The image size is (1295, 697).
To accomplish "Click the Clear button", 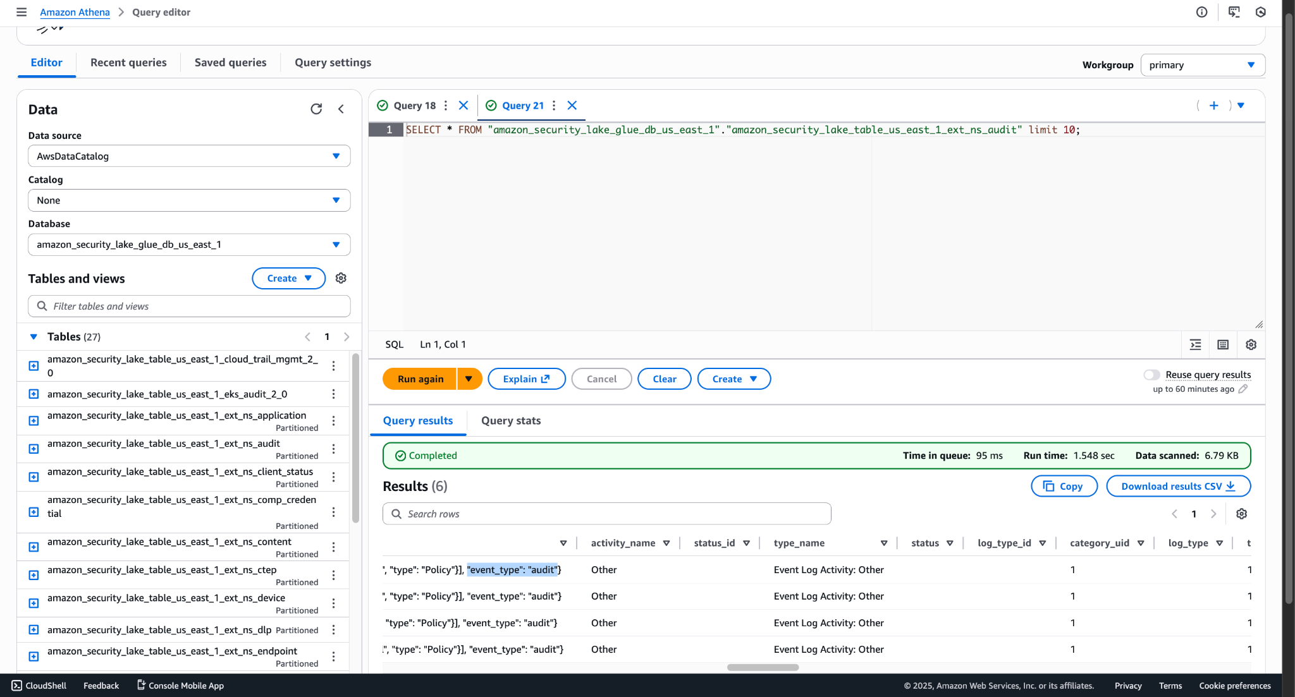I will pos(665,379).
